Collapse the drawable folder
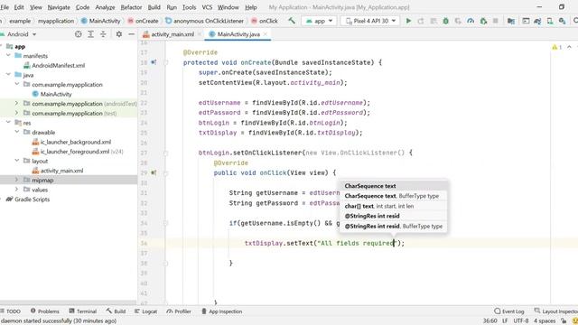This screenshot has height=325, width=578. (16, 132)
